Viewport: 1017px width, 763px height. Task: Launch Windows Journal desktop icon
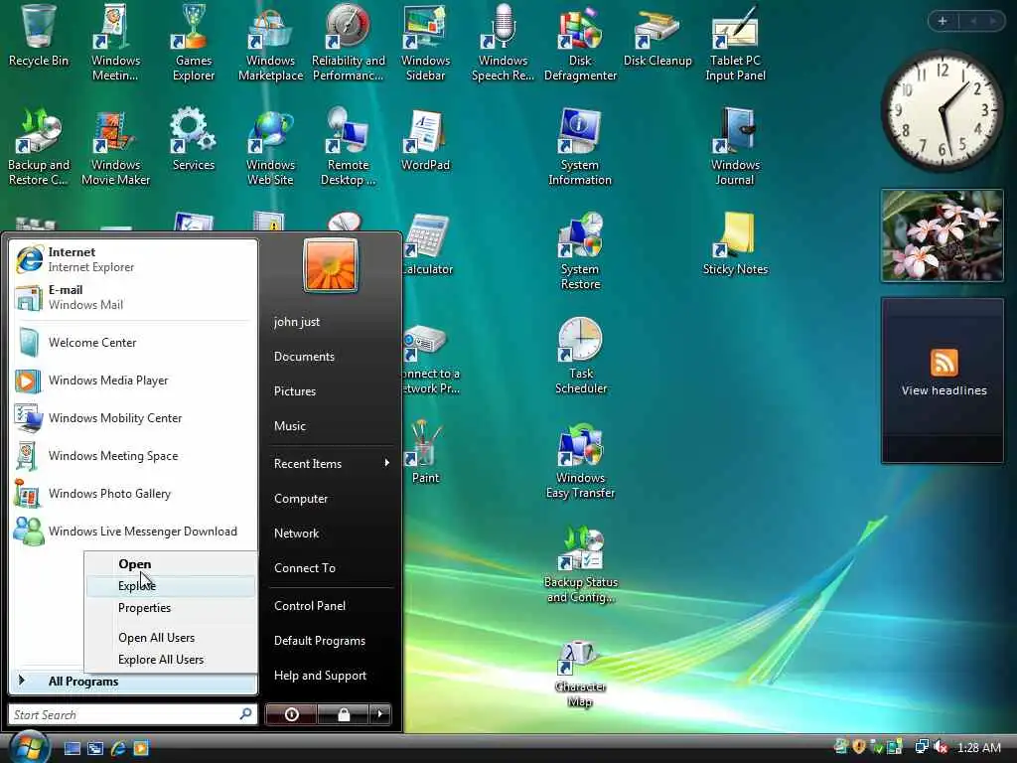click(735, 147)
